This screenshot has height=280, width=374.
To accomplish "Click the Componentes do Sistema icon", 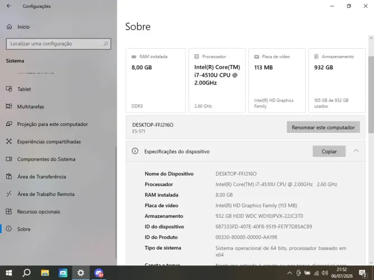I will coord(9,159).
